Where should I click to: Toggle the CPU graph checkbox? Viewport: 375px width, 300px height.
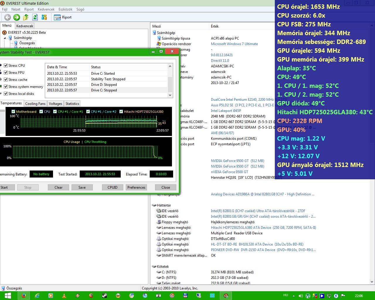[41, 112]
